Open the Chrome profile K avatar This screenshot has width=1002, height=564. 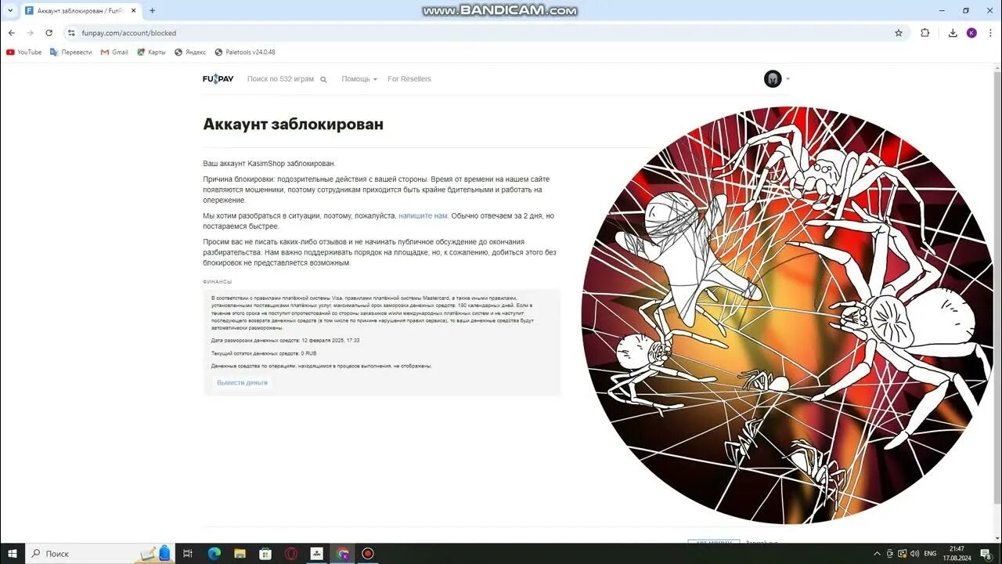[971, 33]
